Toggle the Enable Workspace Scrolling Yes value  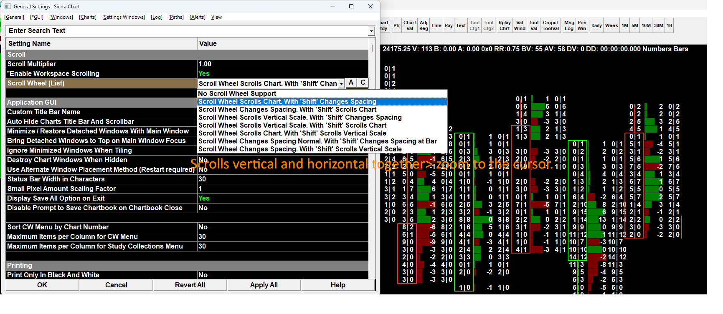pyautogui.click(x=283, y=73)
